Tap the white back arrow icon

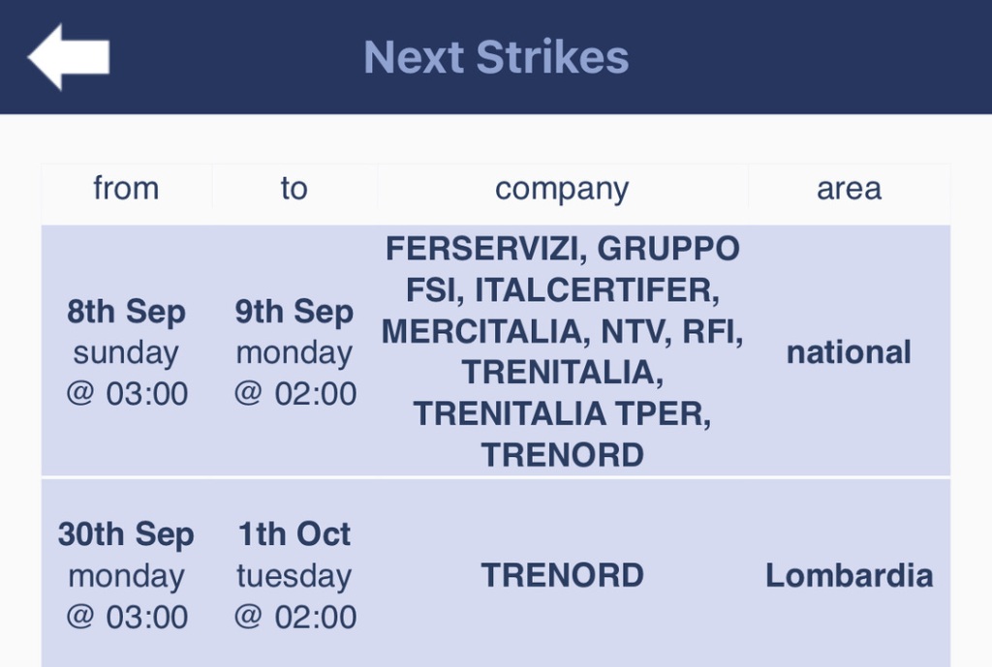coord(69,57)
